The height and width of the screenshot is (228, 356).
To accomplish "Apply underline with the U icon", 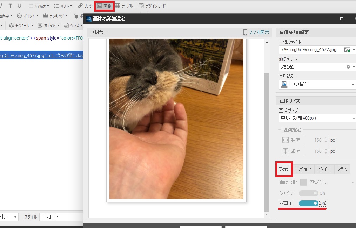I will (20, 6).
